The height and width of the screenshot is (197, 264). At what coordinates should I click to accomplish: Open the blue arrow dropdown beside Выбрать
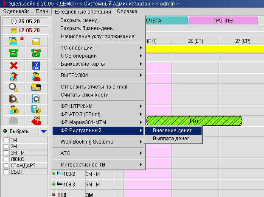(43, 131)
